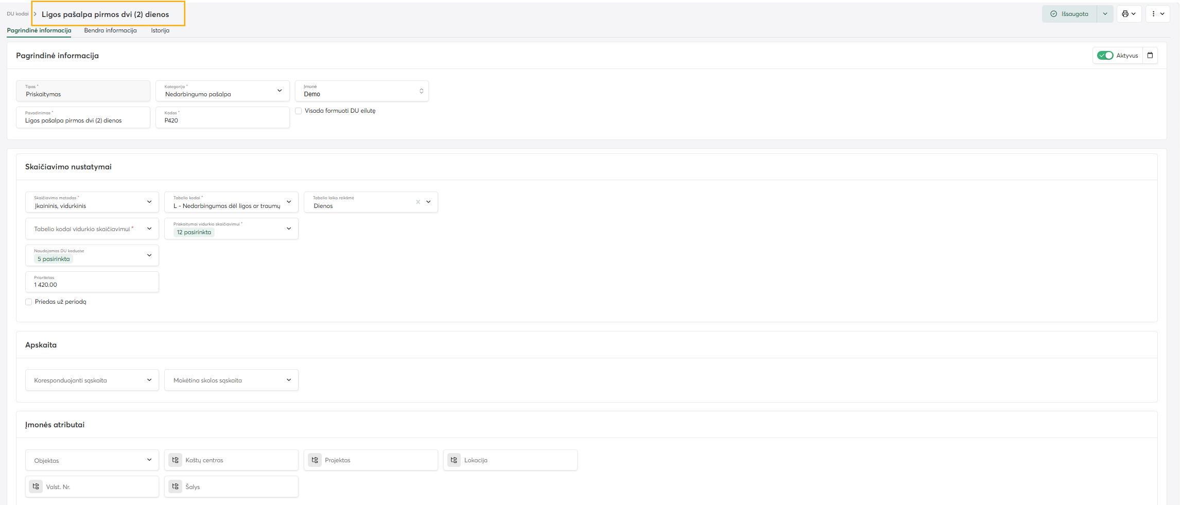Open the Kategorija dropdown

(222, 91)
